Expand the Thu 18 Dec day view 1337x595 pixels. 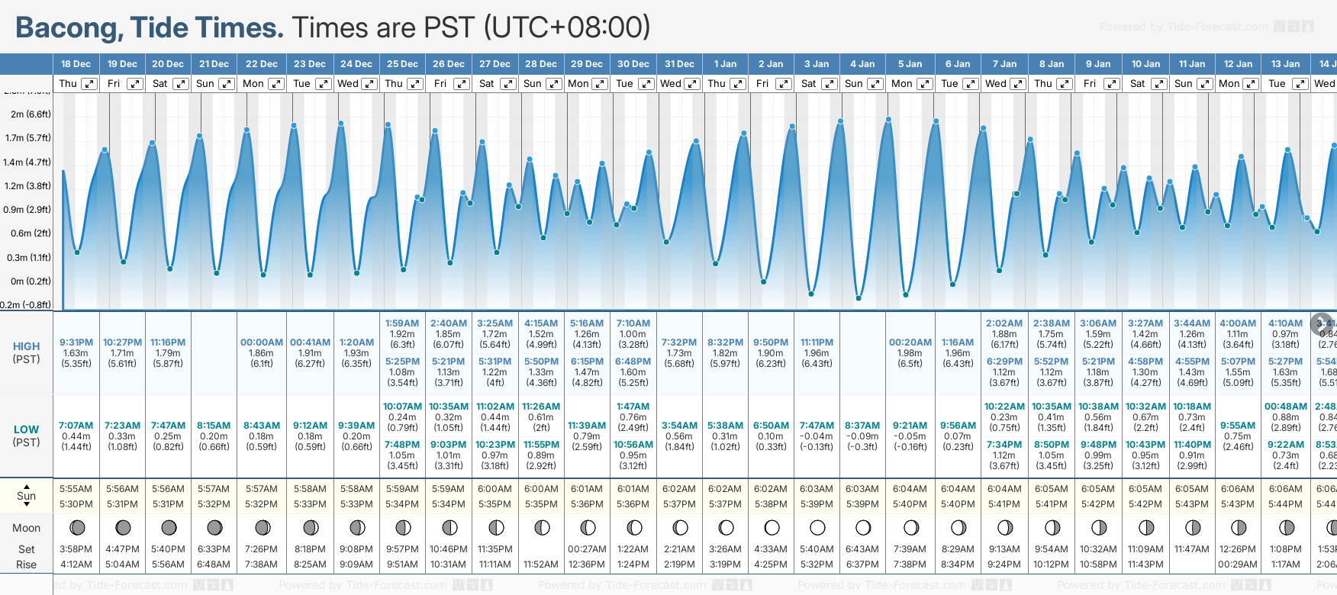89,84
